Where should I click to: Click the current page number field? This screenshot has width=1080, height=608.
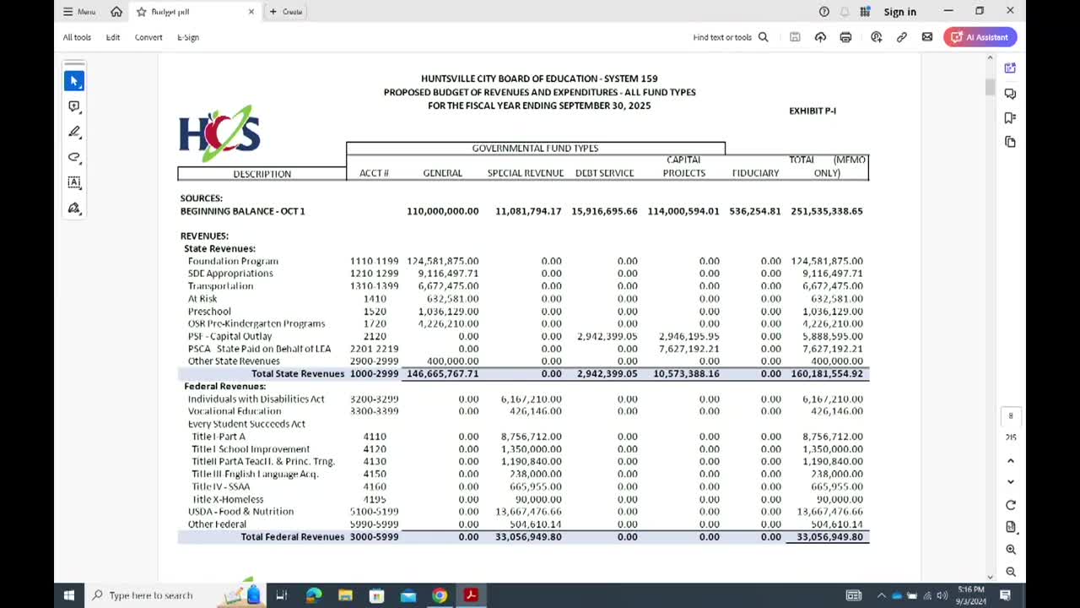1011,415
